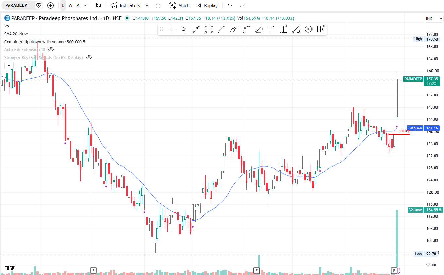The image size is (444, 275).
Task: Click the plus icon to compare or add symbol
Action: coord(50,5)
